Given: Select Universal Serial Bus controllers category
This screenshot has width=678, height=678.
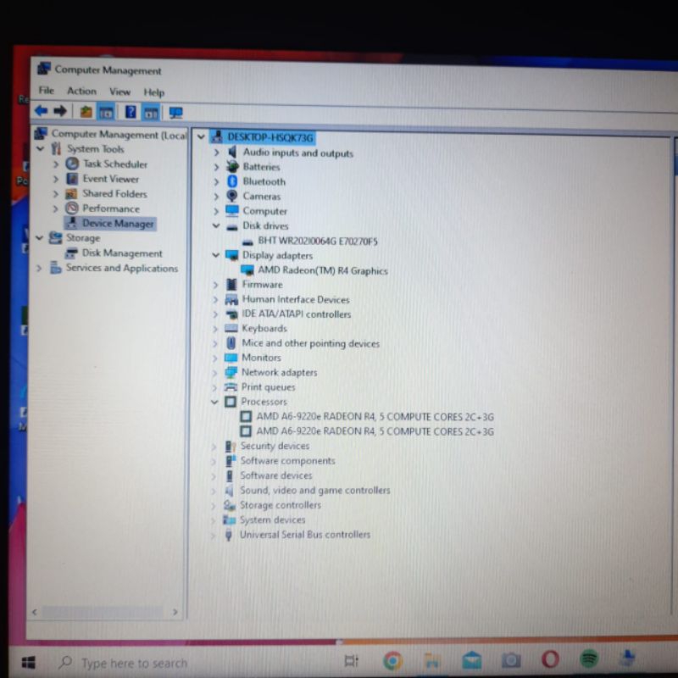Looking at the screenshot, I should pyautogui.click(x=305, y=535).
